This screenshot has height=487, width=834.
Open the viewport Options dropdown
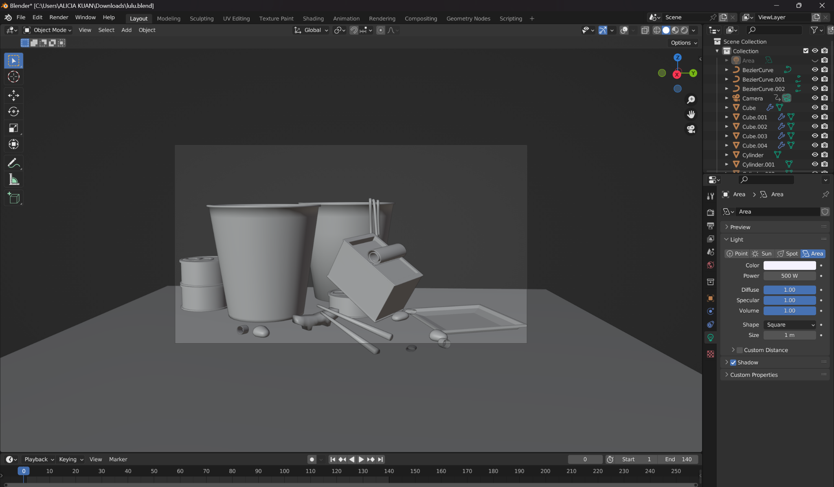(684, 43)
